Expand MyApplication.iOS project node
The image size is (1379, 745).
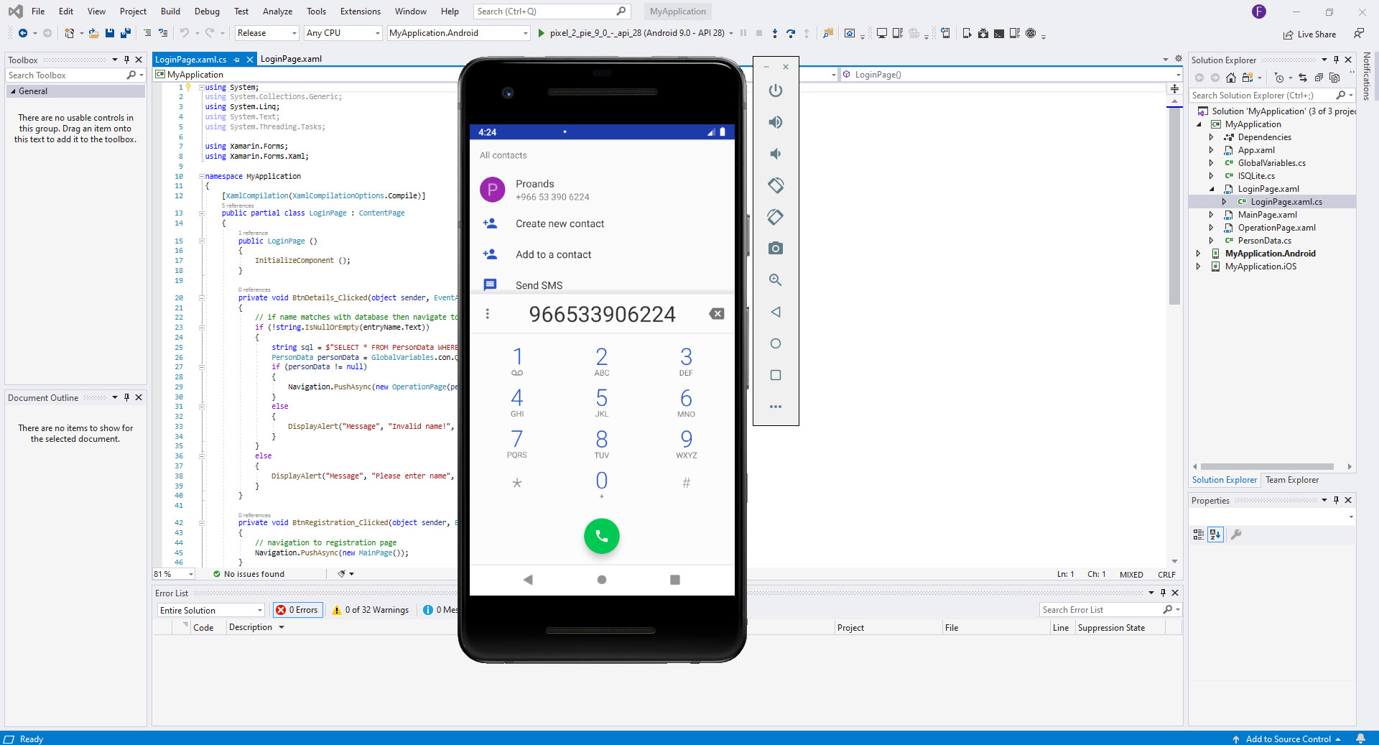point(1198,267)
